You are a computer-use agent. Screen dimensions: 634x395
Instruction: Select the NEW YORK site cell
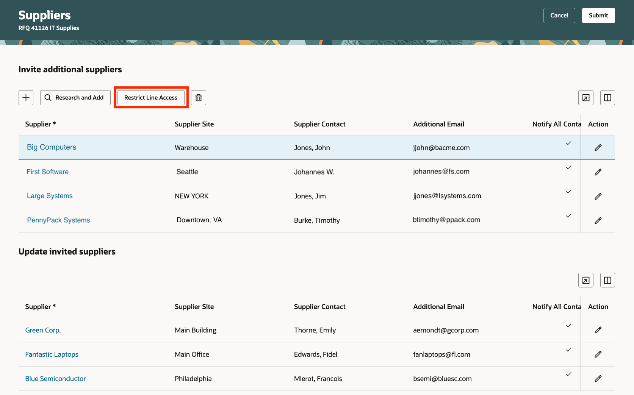(191, 196)
